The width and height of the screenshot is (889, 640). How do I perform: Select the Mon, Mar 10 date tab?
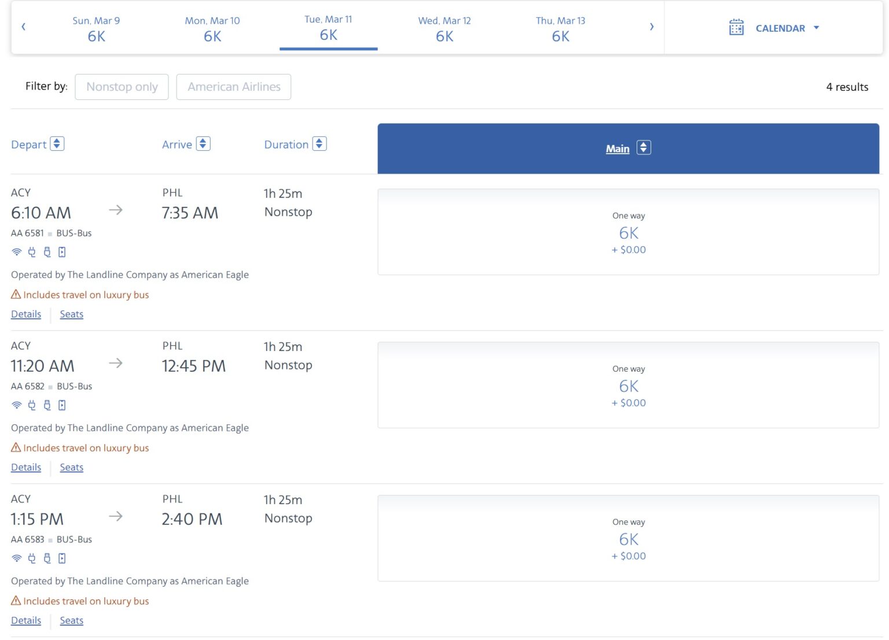(x=212, y=27)
